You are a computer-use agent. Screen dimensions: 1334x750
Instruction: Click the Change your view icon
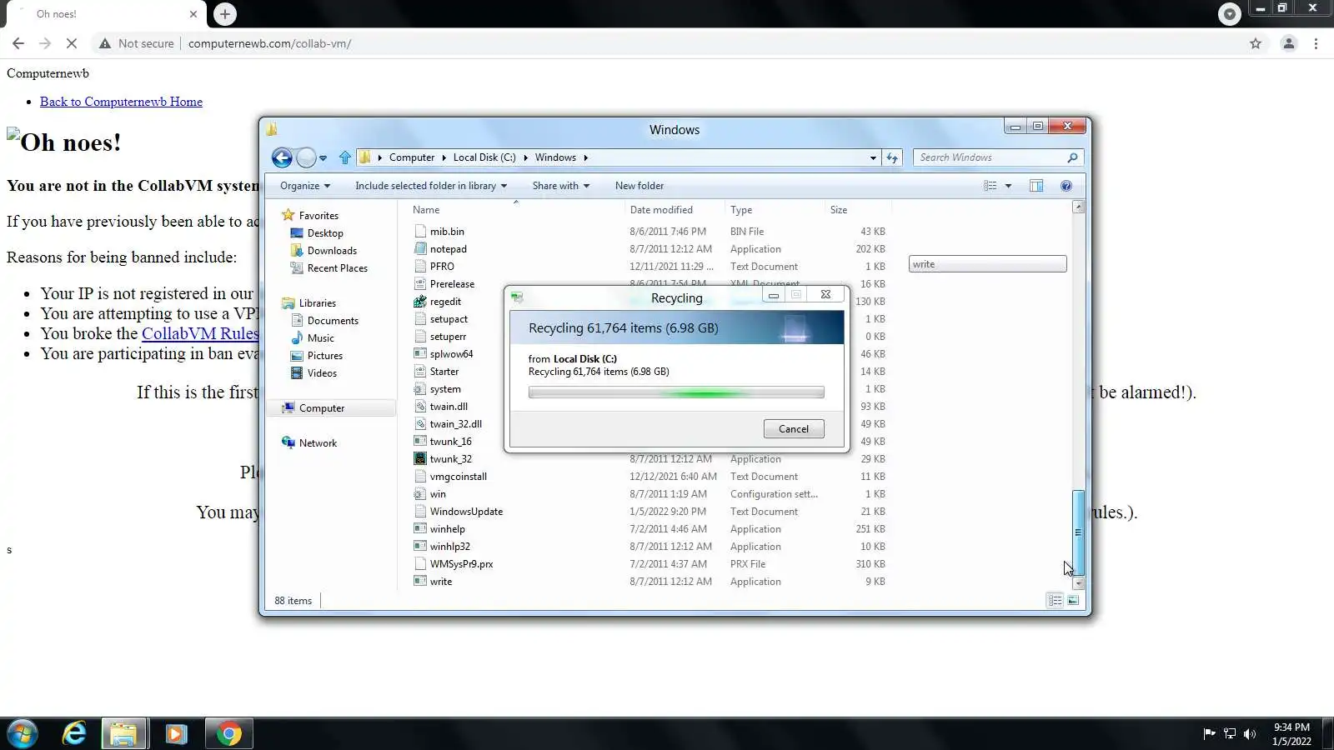(990, 186)
